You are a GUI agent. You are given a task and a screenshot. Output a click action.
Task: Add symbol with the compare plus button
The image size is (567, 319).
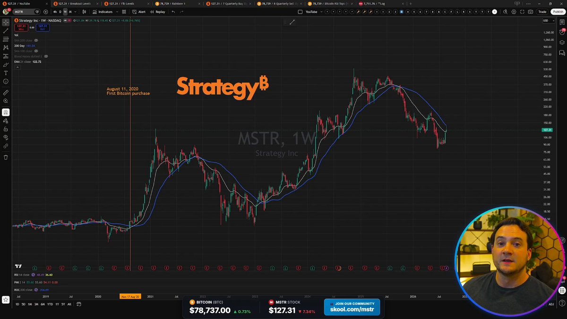pyautogui.click(x=45, y=12)
